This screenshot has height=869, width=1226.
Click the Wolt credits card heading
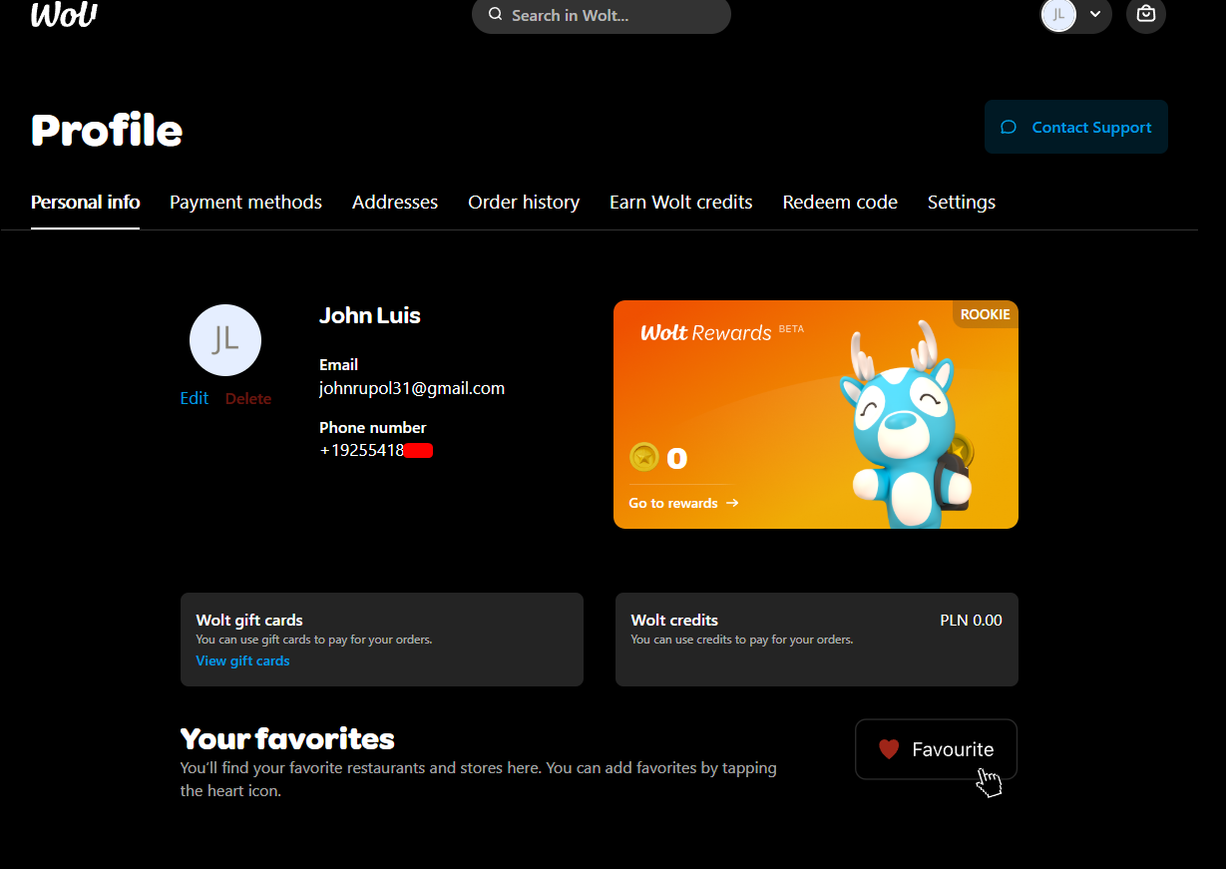674,620
